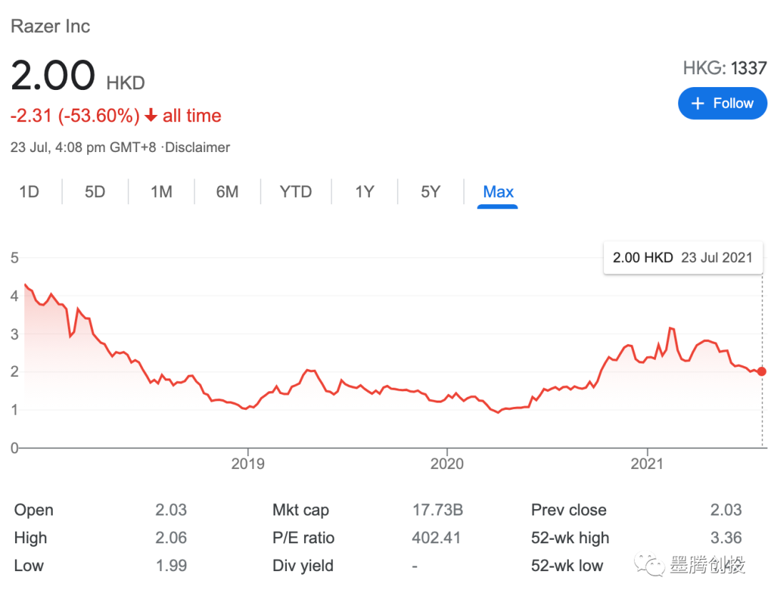Image resolution: width=771 pixels, height=599 pixels.
Task: Click the 2020 label on the x-axis
Action: point(447,464)
